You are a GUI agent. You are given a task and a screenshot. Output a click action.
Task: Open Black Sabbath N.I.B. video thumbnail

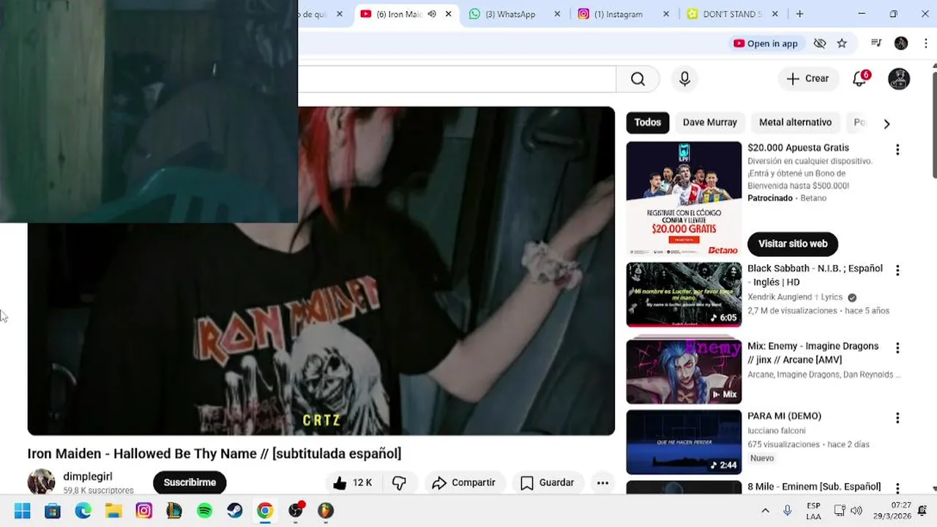pyautogui.click(x=684, y=294)
